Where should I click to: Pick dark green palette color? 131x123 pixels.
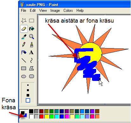click(x=52, y=112)
